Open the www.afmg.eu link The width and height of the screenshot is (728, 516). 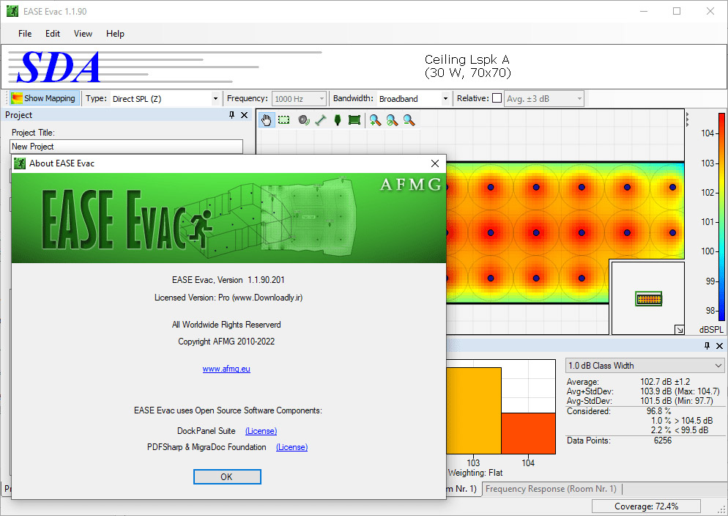226,369
